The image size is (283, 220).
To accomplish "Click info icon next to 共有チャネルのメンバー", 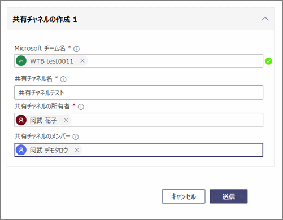I will [76, 137].
